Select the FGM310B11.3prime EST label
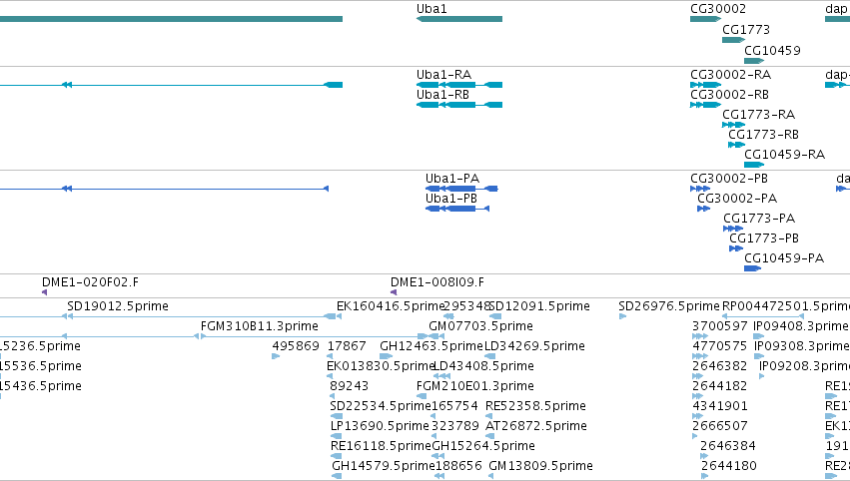This screenshot has width=850, height=481. point(259,326)
